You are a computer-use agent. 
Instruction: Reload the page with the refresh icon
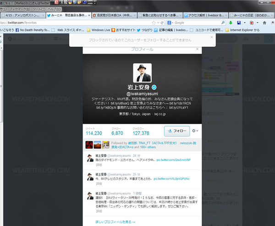click(x=162, y=23)
